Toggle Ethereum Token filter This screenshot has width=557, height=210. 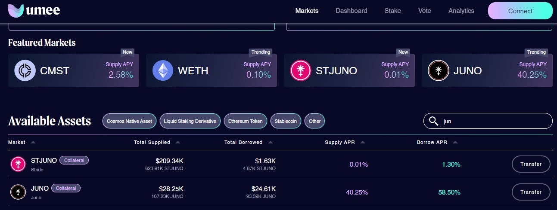click(x=246, y=121)
